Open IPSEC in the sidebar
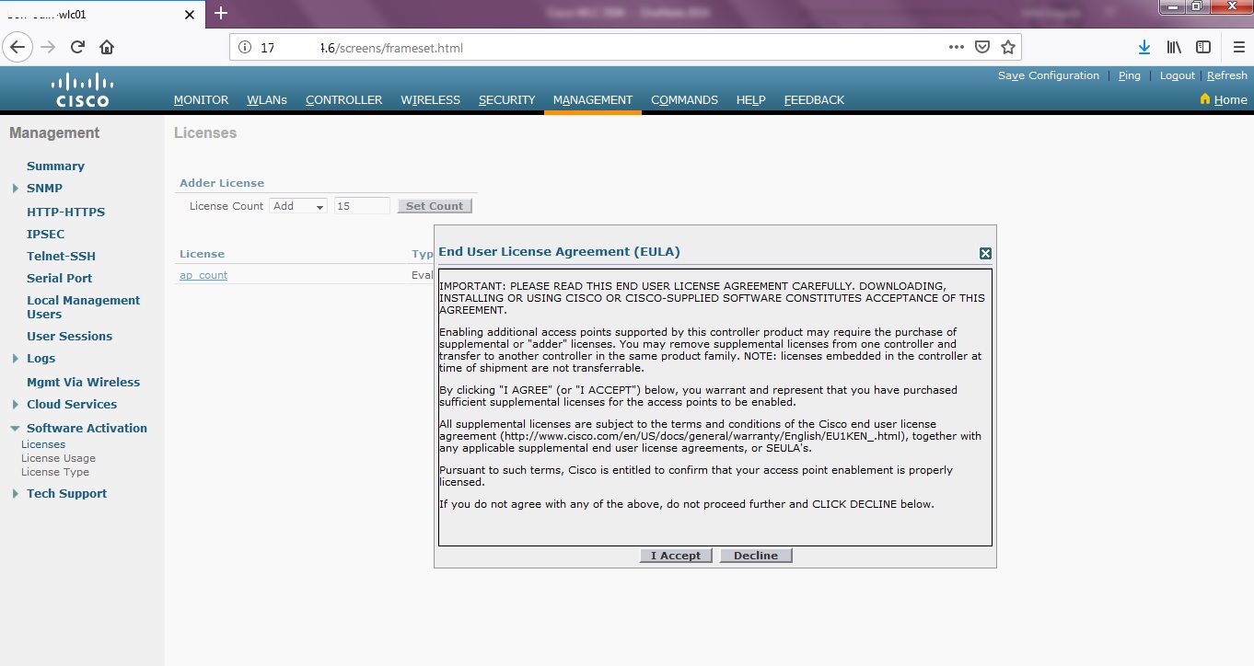This screenshot has width=1254, height=666. pyautogui.click(x=46, y=235)
